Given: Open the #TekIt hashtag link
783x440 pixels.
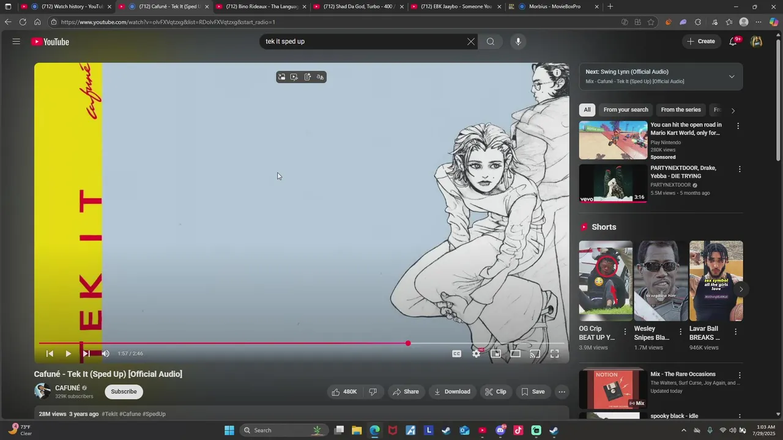Looking at the screenshot, I should [109, 414].
